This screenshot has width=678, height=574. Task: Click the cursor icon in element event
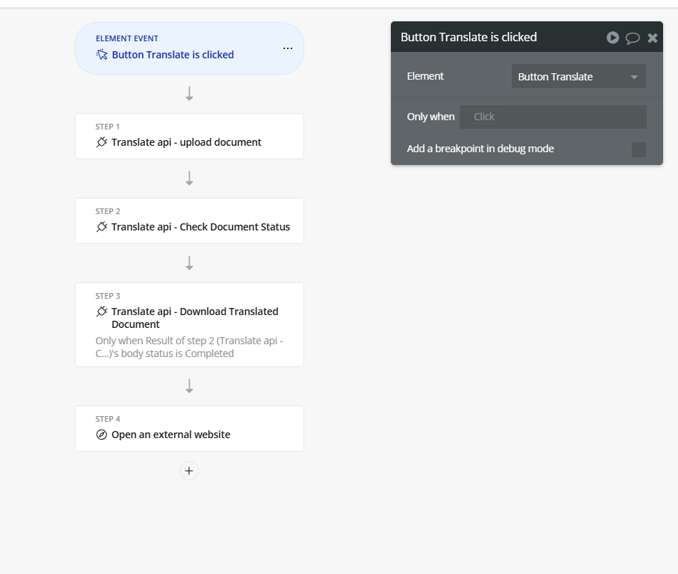pos(102,55)
